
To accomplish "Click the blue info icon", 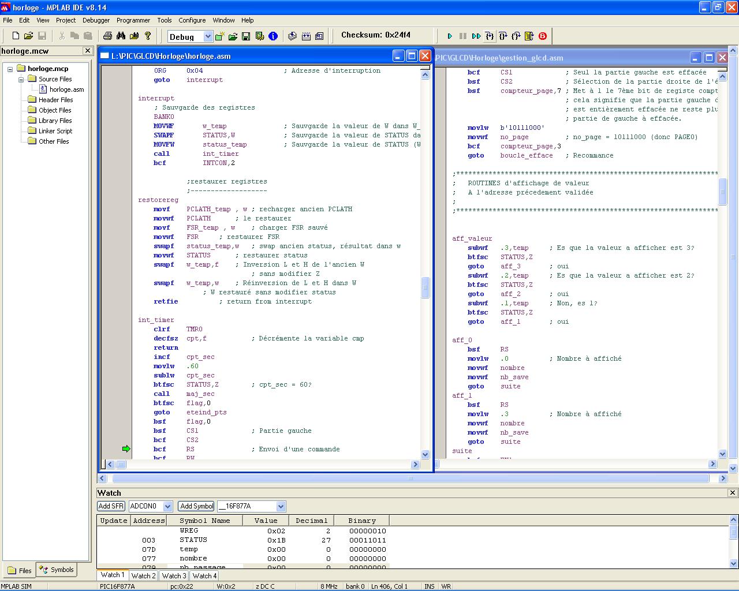I will pos(273,36).
